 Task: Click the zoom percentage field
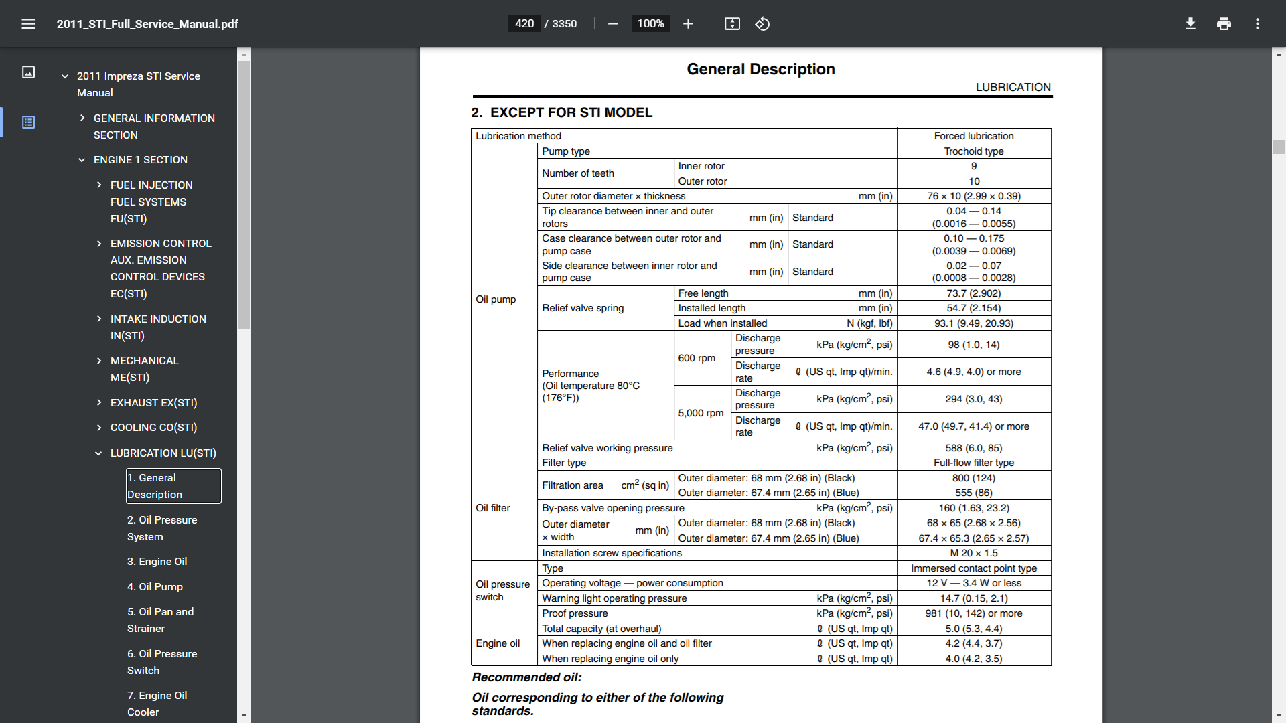(650, 24)
